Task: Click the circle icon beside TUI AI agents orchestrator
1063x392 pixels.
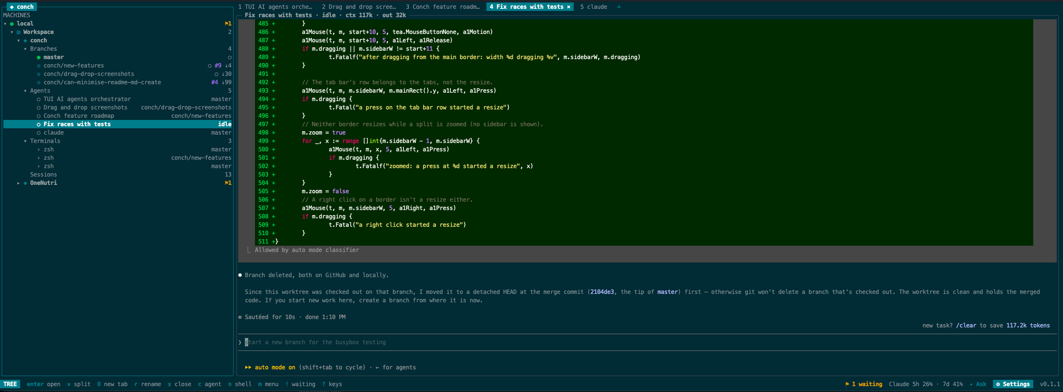Action: pos(39,99)
